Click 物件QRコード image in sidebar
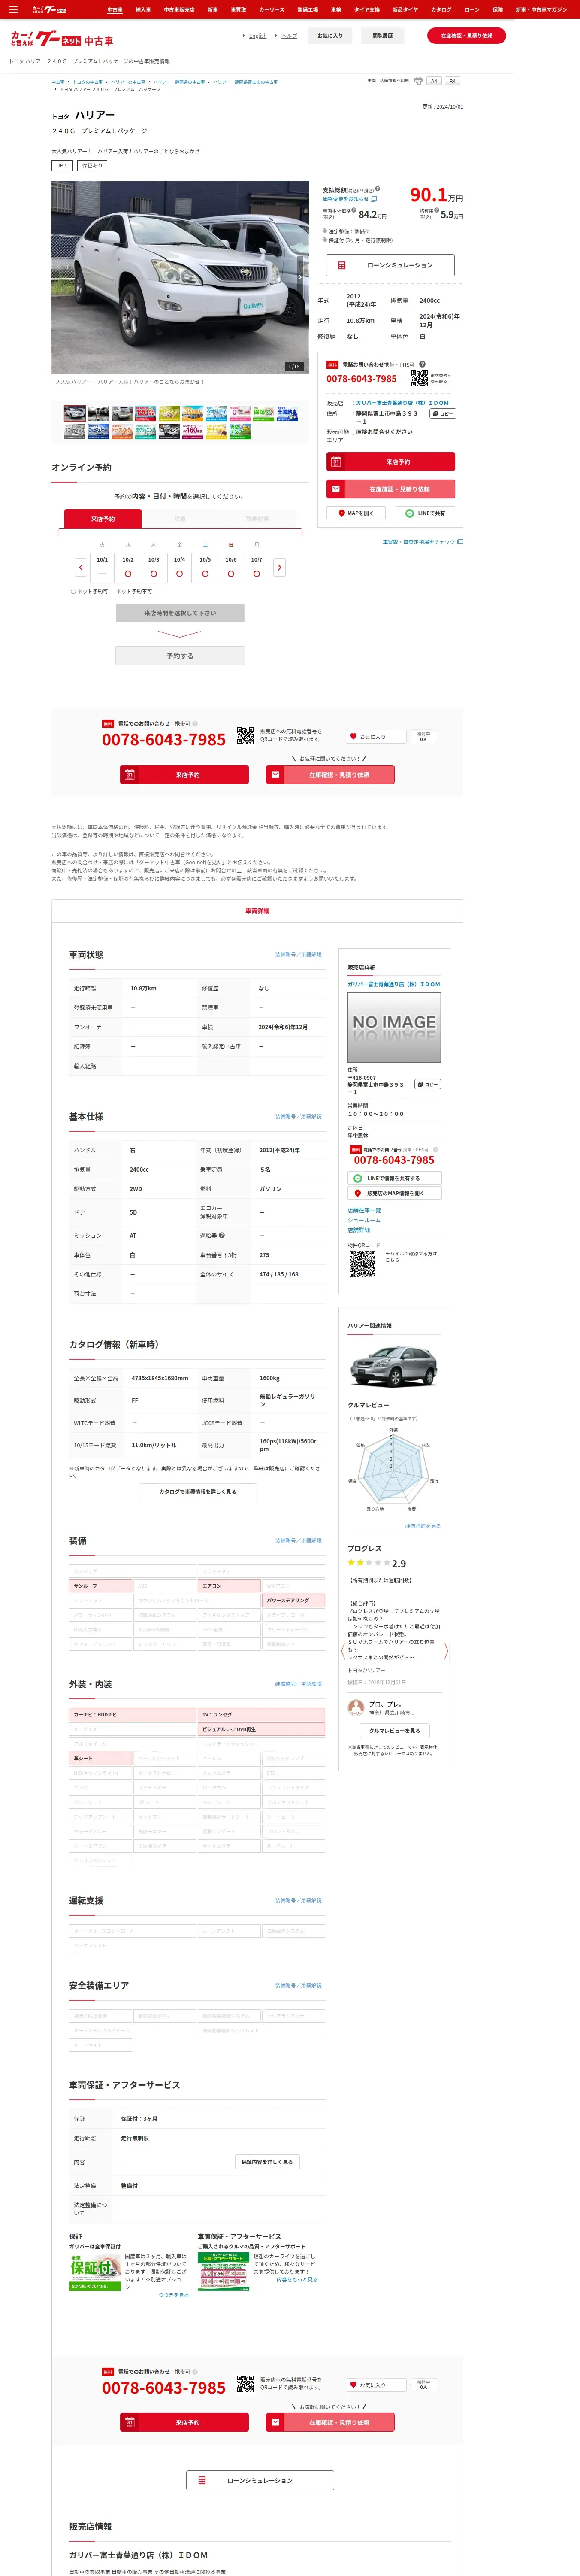580x2576 pixels. (x=362, y=1264)
